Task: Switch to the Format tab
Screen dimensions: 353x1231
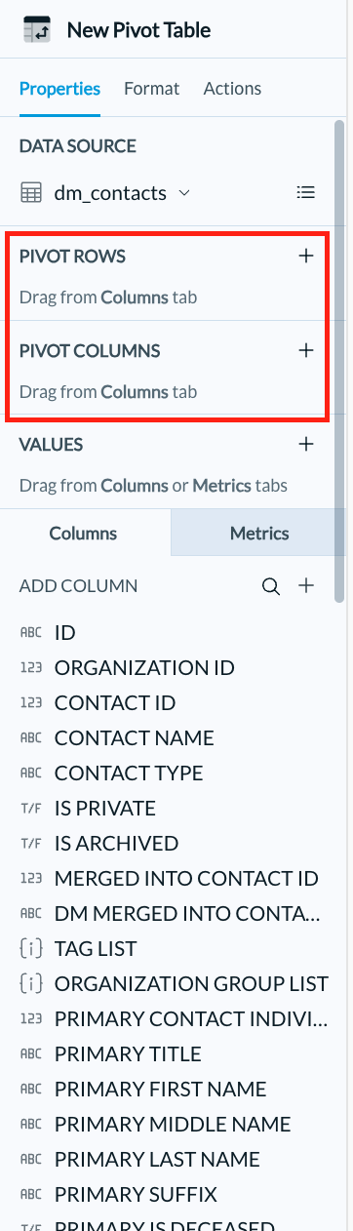Action: point(151,89)
